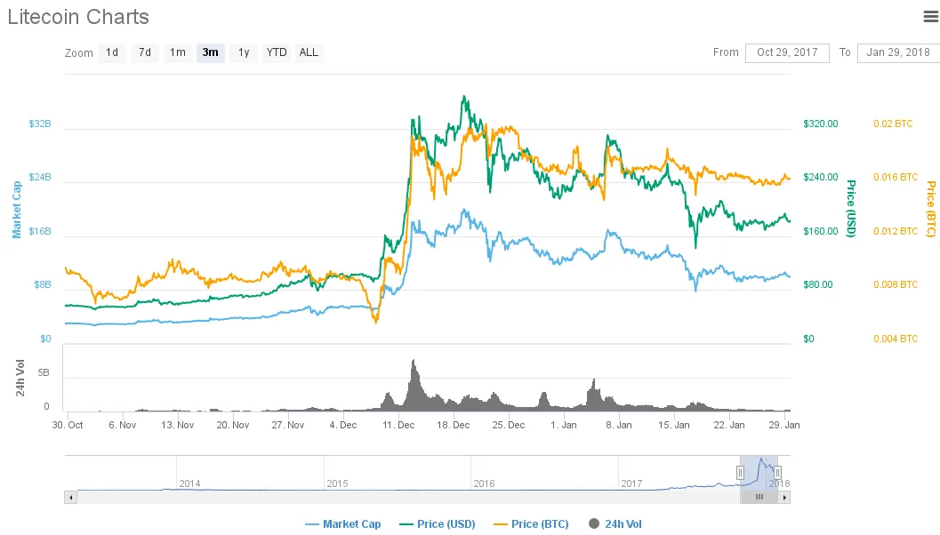
Task: Click the 29. Jan axis label
Action: (x=784, y=425)
